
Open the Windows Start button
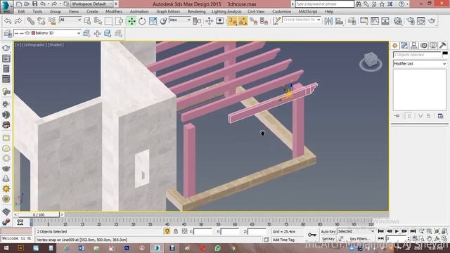pos(6,248)
